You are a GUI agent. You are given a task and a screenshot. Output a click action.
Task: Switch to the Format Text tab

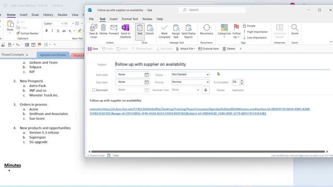click(130, 19)
